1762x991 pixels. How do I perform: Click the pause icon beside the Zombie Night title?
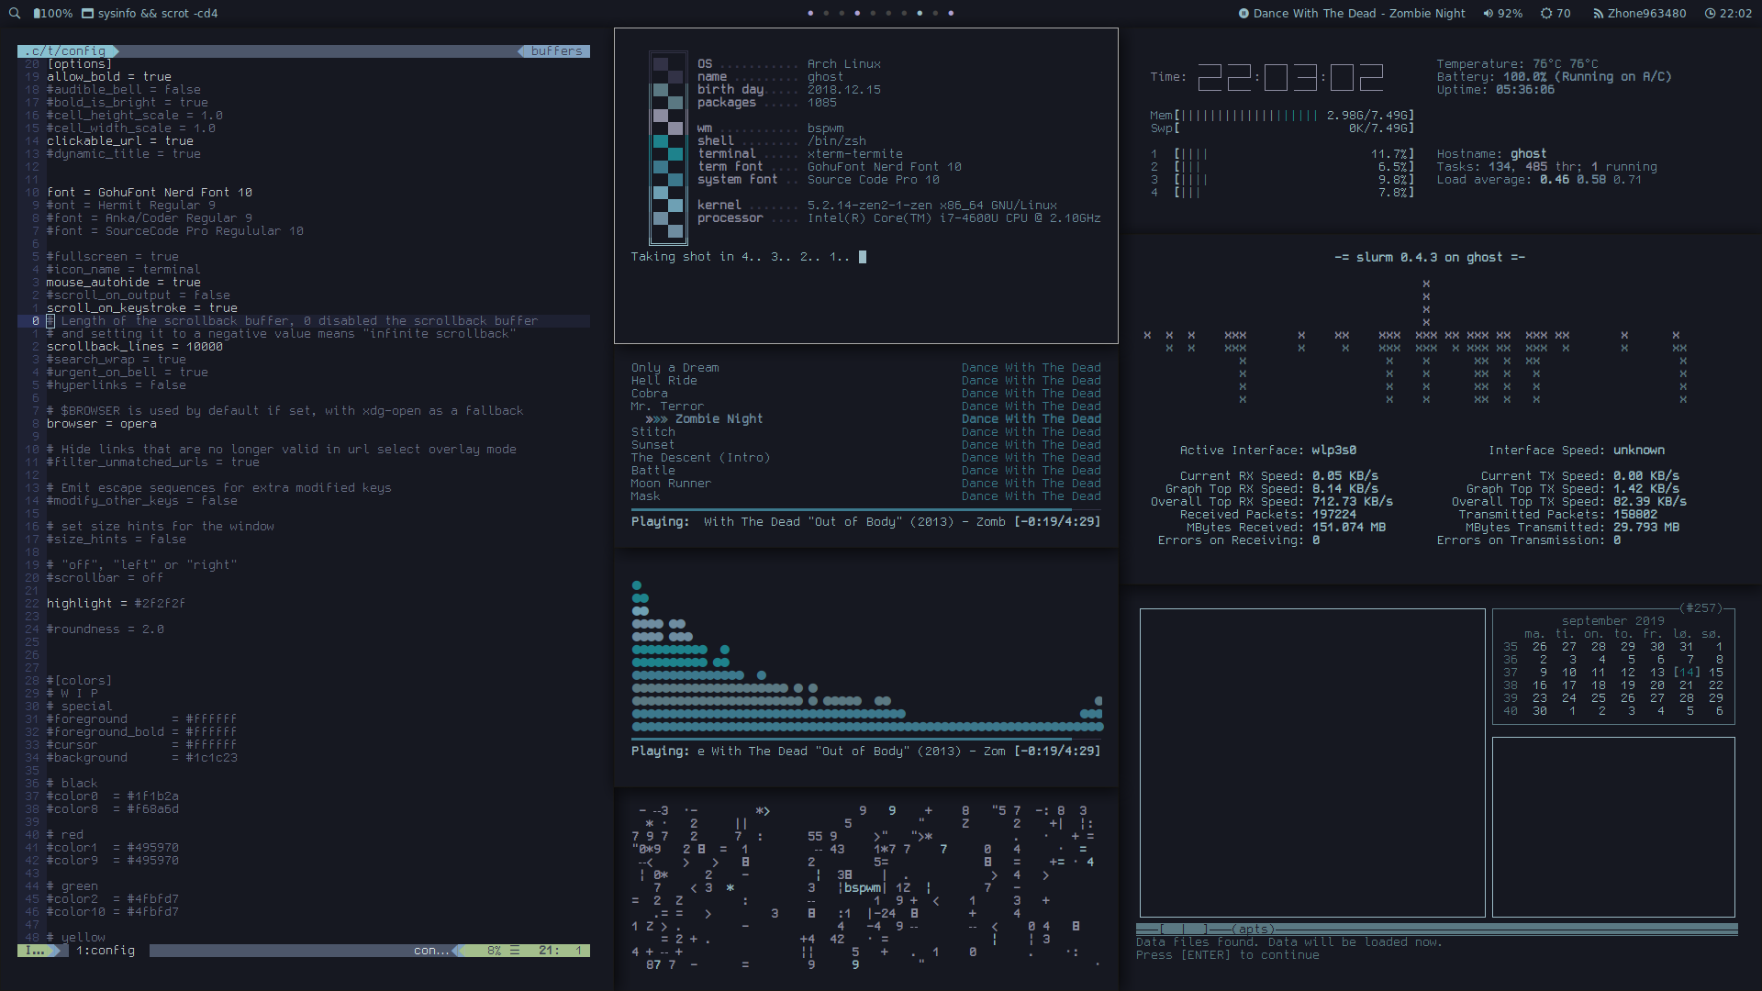tap(1243, 14)
